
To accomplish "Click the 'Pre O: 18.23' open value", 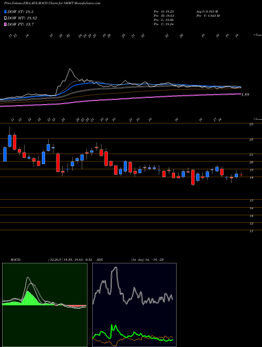I will click(x=163, y=12).
